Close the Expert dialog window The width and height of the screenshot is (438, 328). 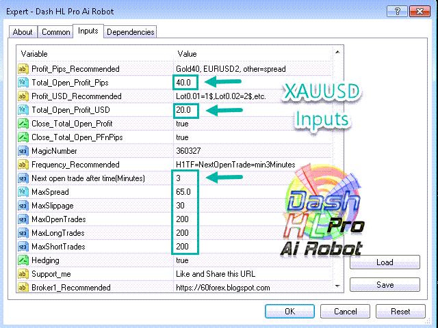click(x=420, y=12)
